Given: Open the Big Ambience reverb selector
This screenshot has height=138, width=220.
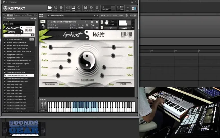Looking at the screenshot, I should [x=50, y=84].
